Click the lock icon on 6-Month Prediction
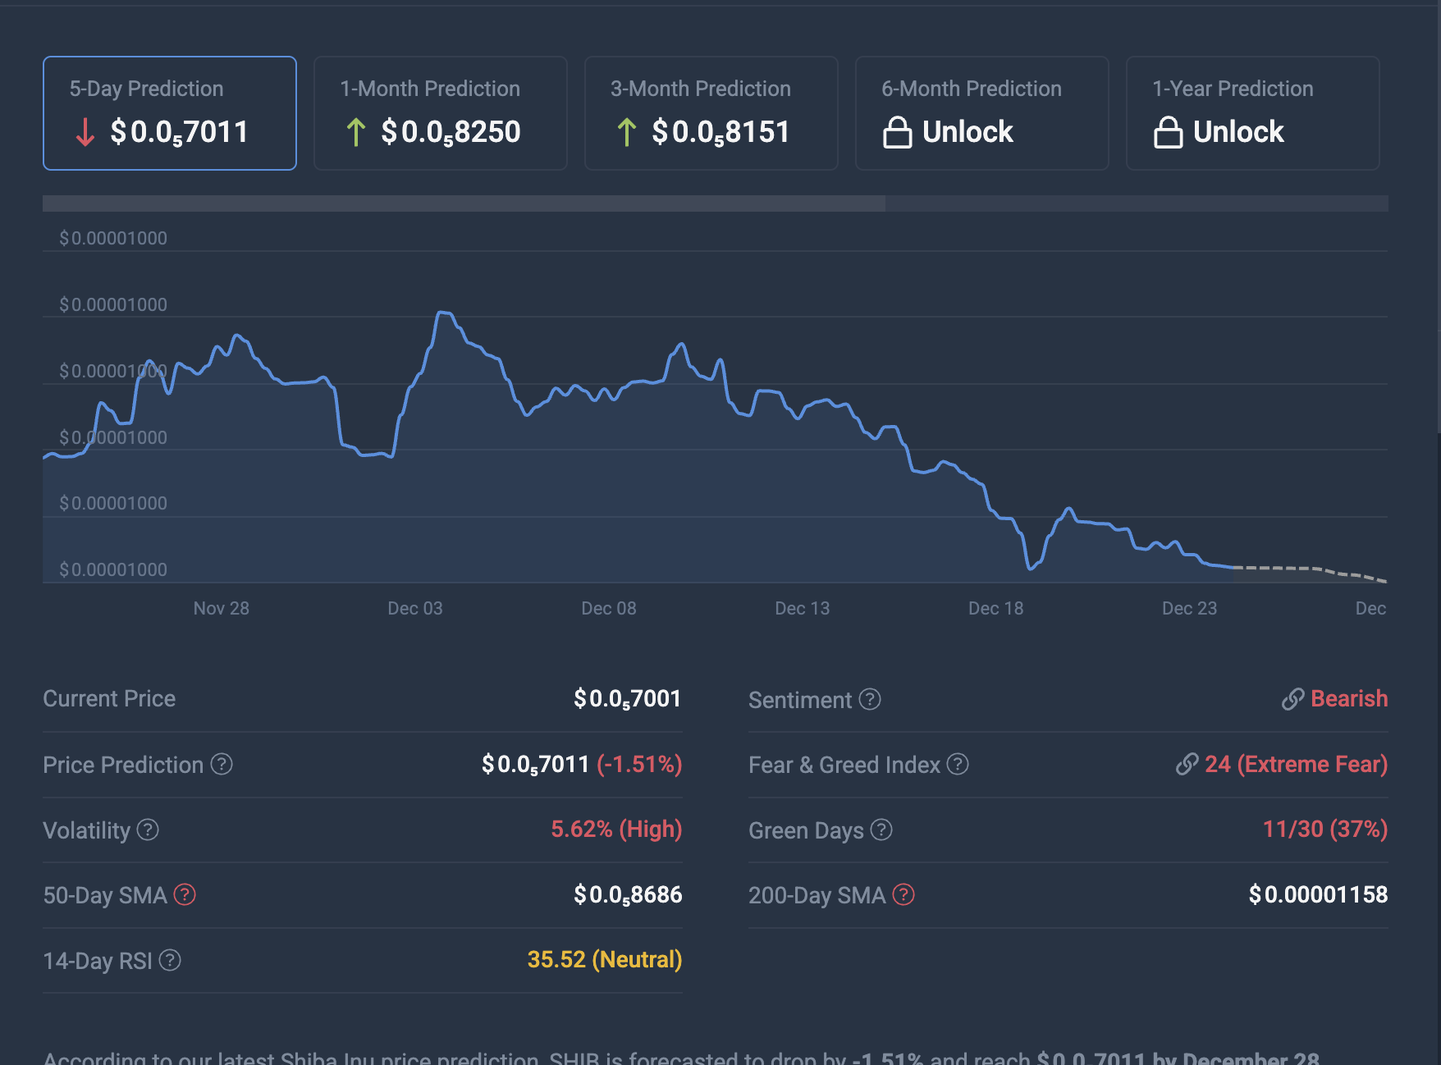This screenshot has height=1065, width=1441. pyautogui.click(x=899, y=131)
